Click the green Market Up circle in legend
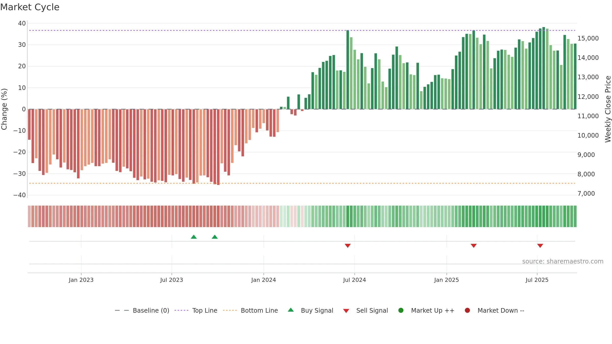The width and height of the screenshot is (612, 344). tap(401, 310)
